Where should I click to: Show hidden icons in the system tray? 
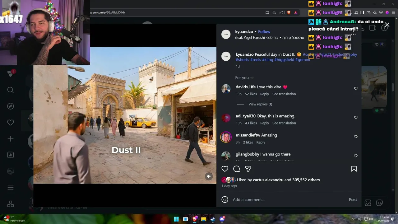tap(353, 219)
